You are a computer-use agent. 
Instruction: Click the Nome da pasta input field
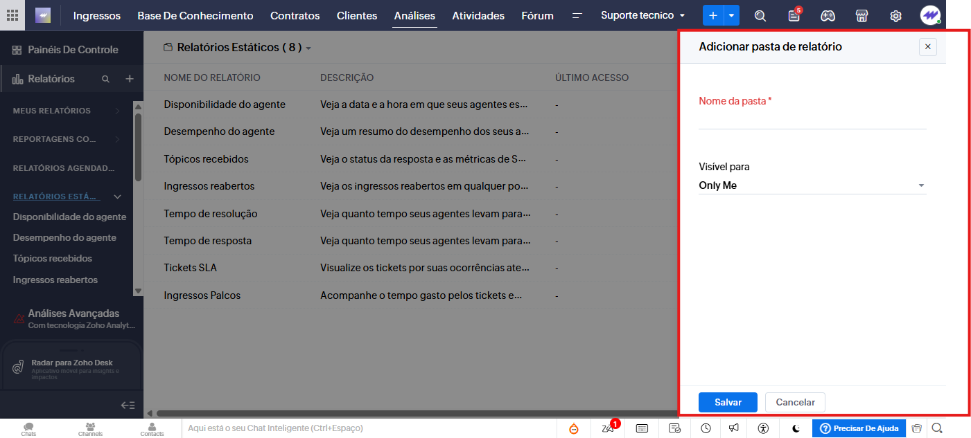coord(812,120)
